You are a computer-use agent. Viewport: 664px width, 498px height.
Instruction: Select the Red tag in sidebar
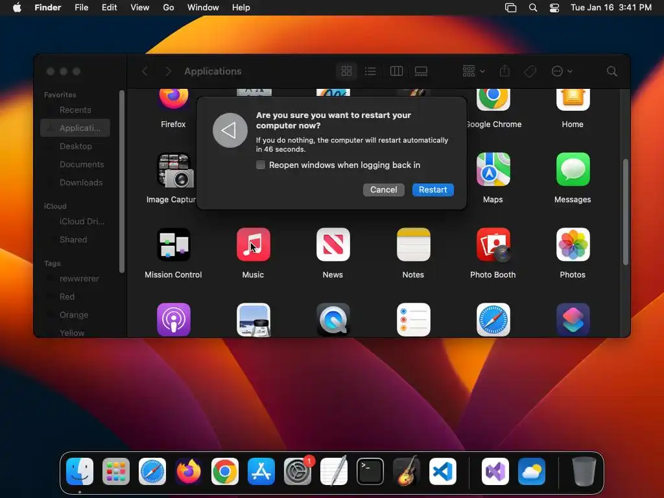coord(75,297)
